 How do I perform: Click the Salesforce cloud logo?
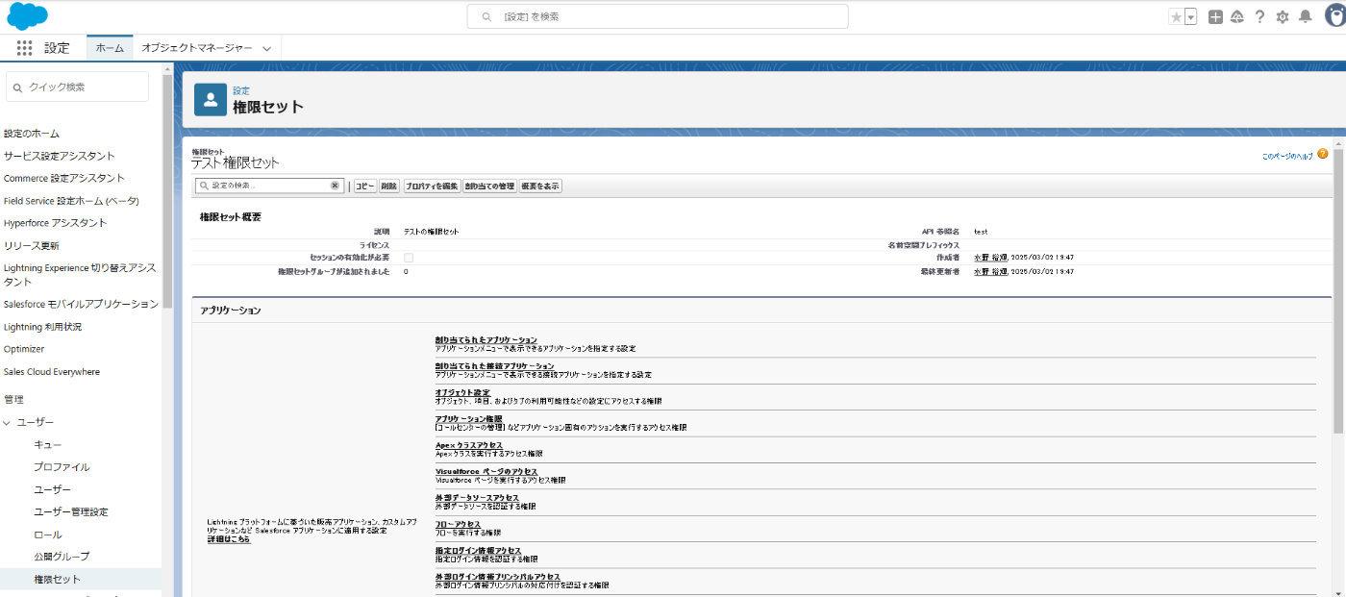pos(27,15)
